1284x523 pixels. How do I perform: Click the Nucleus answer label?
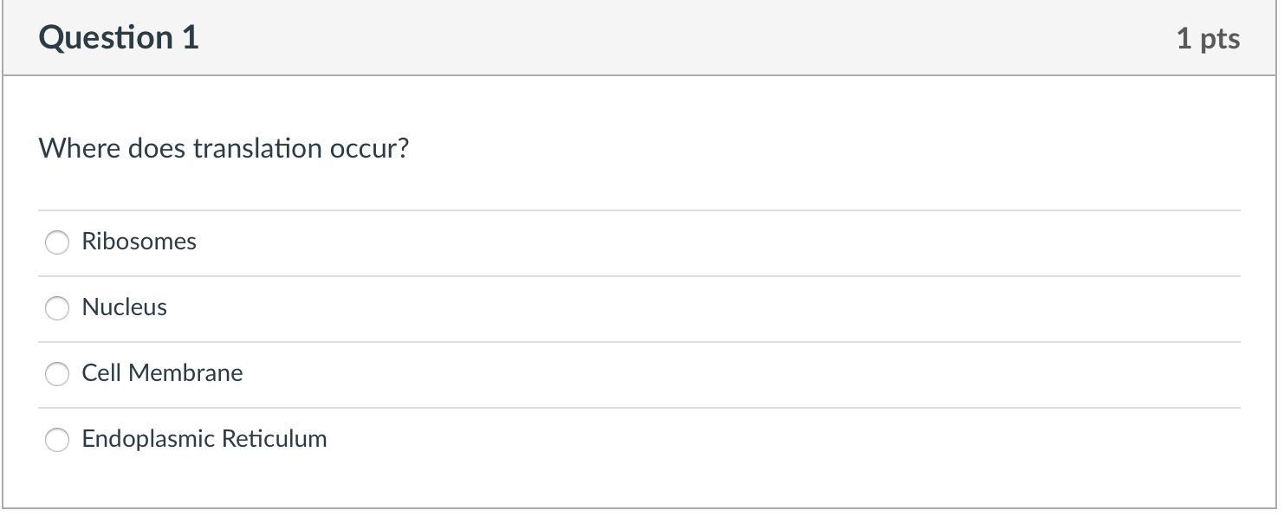coord(124,307)
